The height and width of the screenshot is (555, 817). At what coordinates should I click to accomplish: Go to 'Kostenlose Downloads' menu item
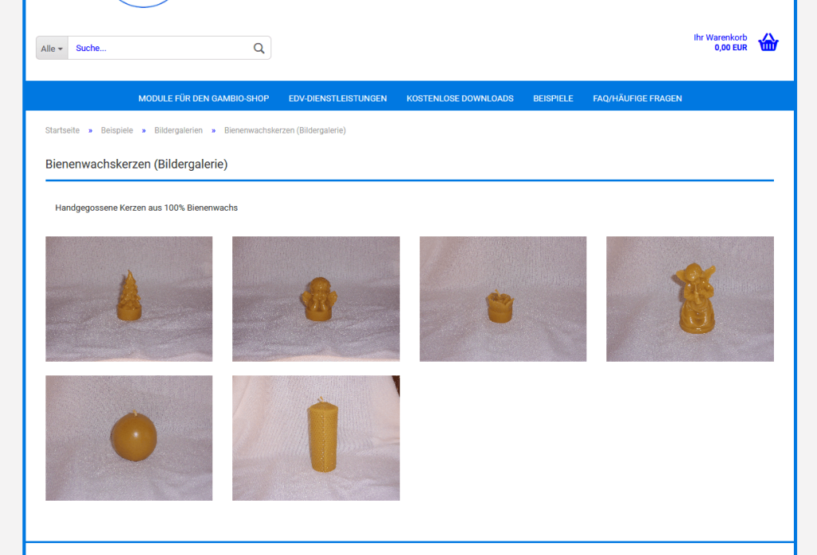pos(460,98)
